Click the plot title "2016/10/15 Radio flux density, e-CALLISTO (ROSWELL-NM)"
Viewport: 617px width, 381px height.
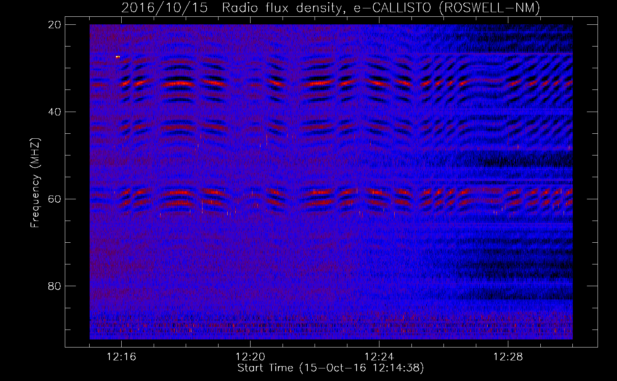point(331,8)
